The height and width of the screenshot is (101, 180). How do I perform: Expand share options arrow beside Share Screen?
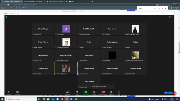(89, 92)
